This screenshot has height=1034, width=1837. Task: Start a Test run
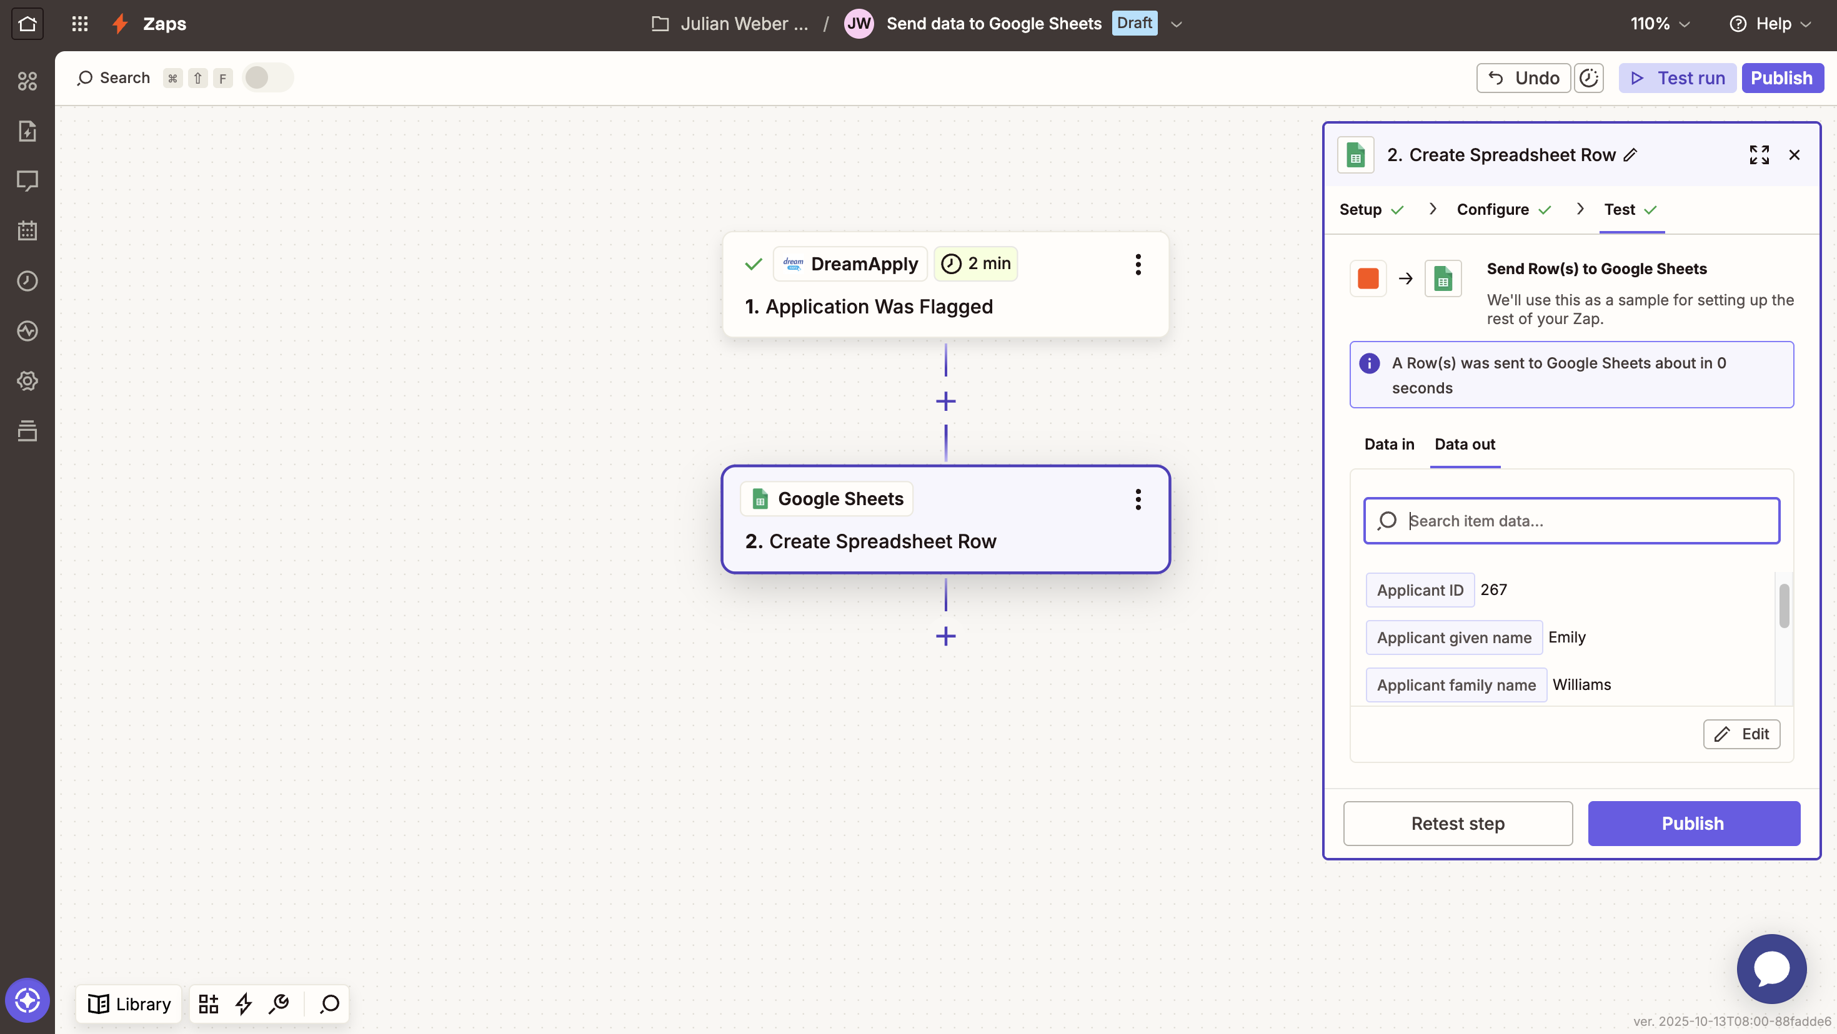coord(1677,77)
